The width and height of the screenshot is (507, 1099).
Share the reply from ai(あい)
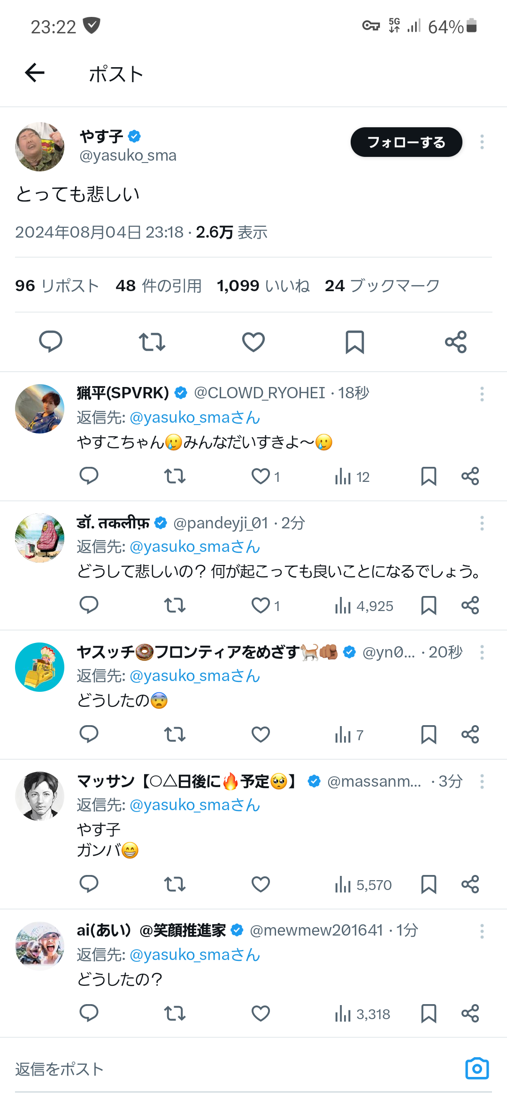pyautogui.click(x=470, y=1014)
